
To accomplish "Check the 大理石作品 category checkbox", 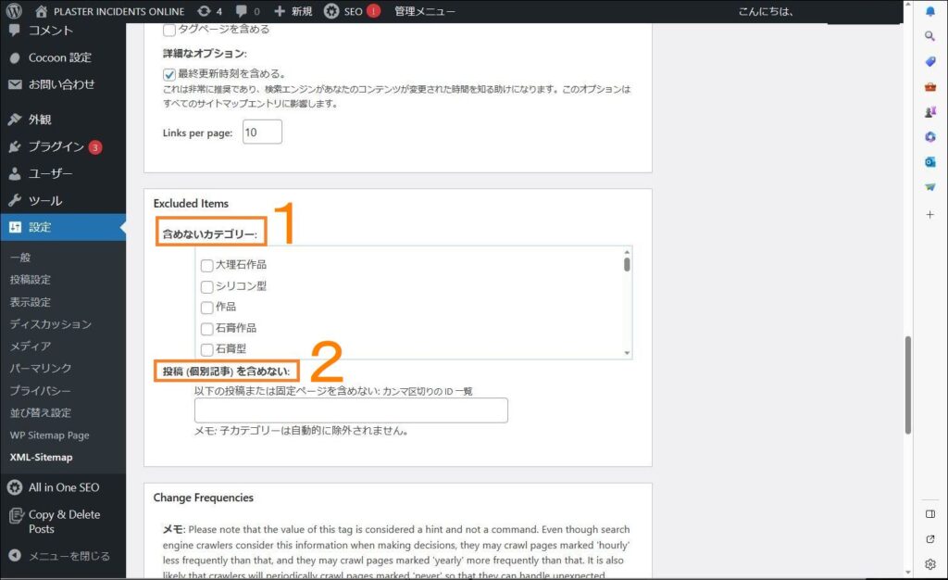I will point(206,266).
